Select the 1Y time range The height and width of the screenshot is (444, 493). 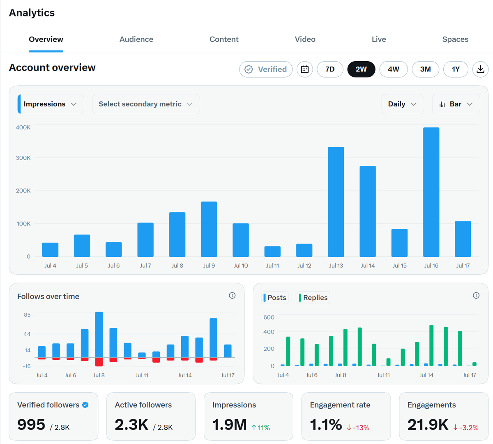pyautogui.click(x=456, y=69)
